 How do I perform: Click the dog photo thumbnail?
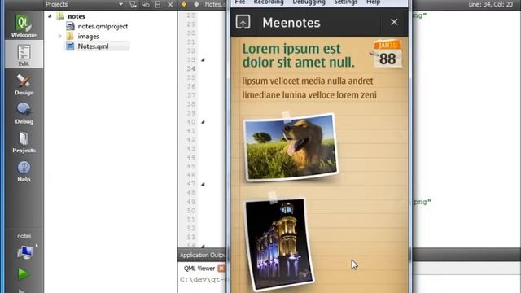291,147
